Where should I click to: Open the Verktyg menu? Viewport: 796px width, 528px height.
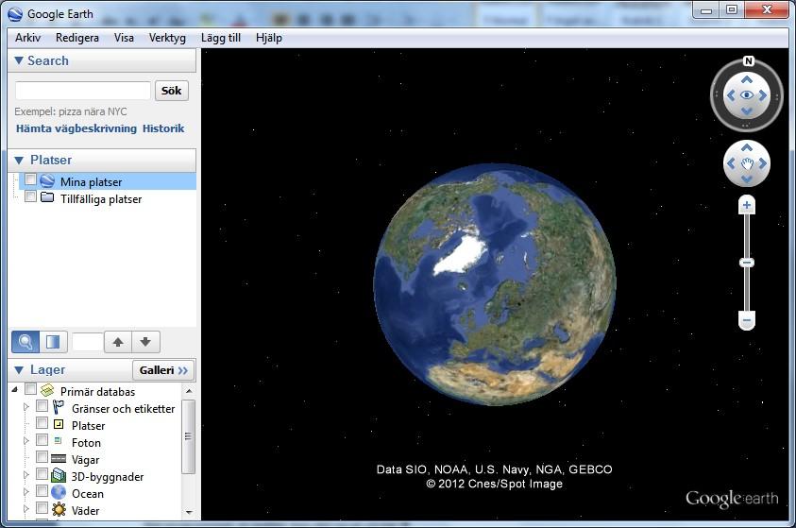point(167,38)
